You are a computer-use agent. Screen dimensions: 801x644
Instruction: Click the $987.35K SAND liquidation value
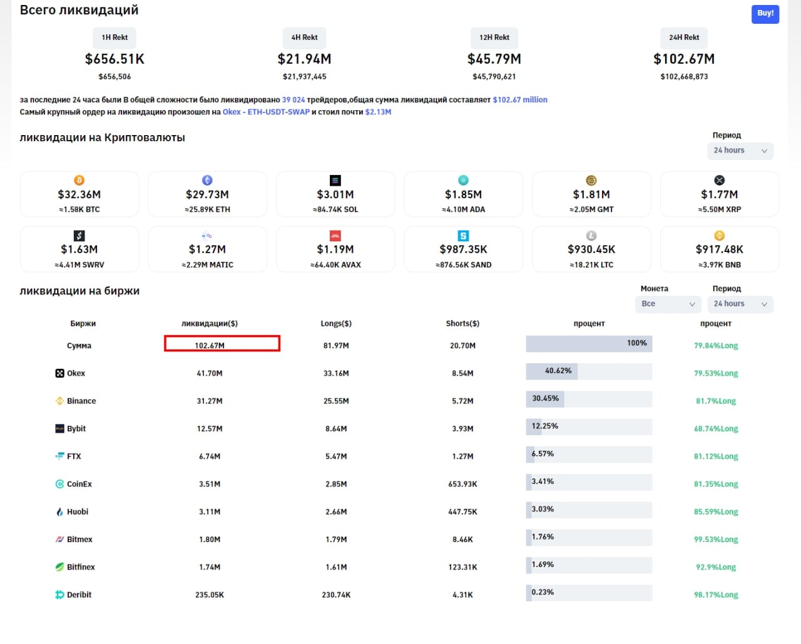pos(463,249)
